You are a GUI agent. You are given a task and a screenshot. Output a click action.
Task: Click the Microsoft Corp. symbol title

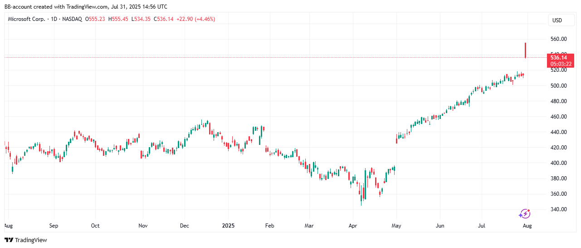point(26,19)
